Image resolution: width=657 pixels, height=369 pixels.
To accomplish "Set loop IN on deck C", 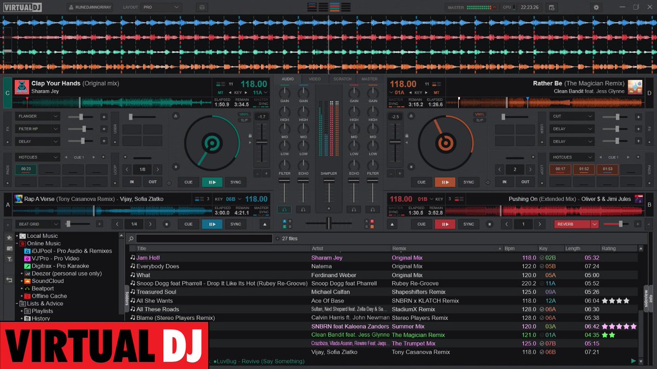I will coord(132,182).
